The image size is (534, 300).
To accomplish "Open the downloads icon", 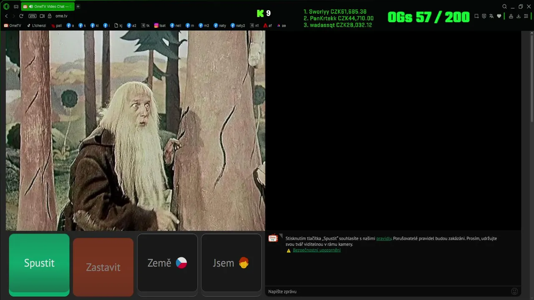I will click(x=519, y=16).
